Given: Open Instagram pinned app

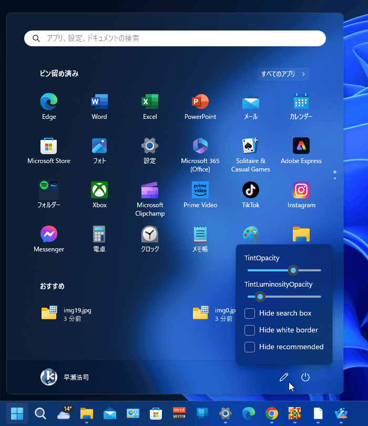Looking at the screenshot, I should coord(301,195).
